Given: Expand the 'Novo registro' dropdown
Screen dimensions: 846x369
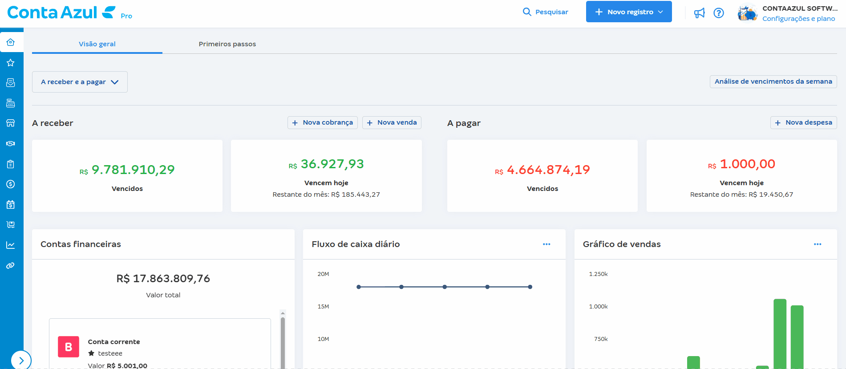Looking at the screenshot, I should [x=628, y=12].
